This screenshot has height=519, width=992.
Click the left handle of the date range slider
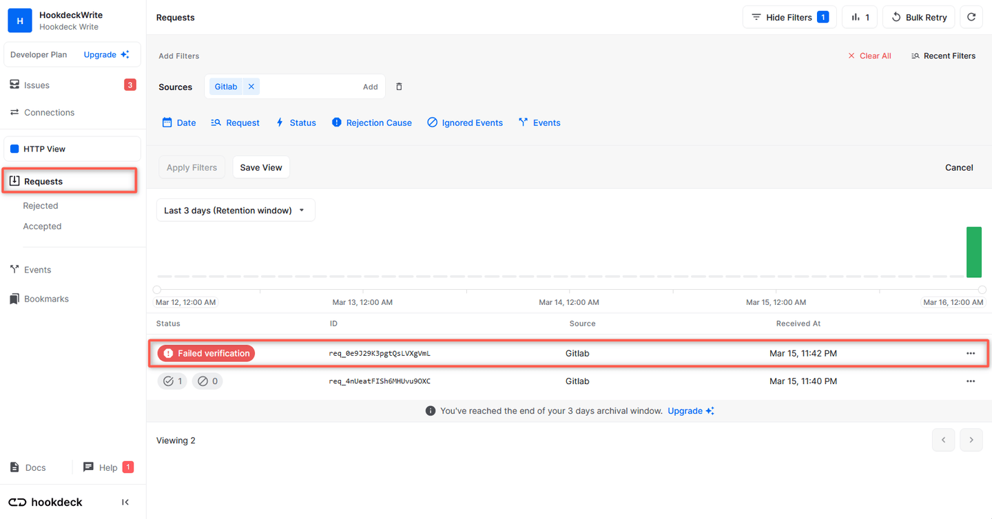pos(157,290)
